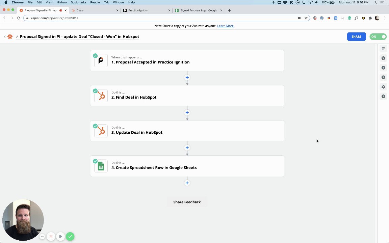Click the Practice Ignition app icon in step 1
This screenshot has width=389, height=243.
click(101, 60)
